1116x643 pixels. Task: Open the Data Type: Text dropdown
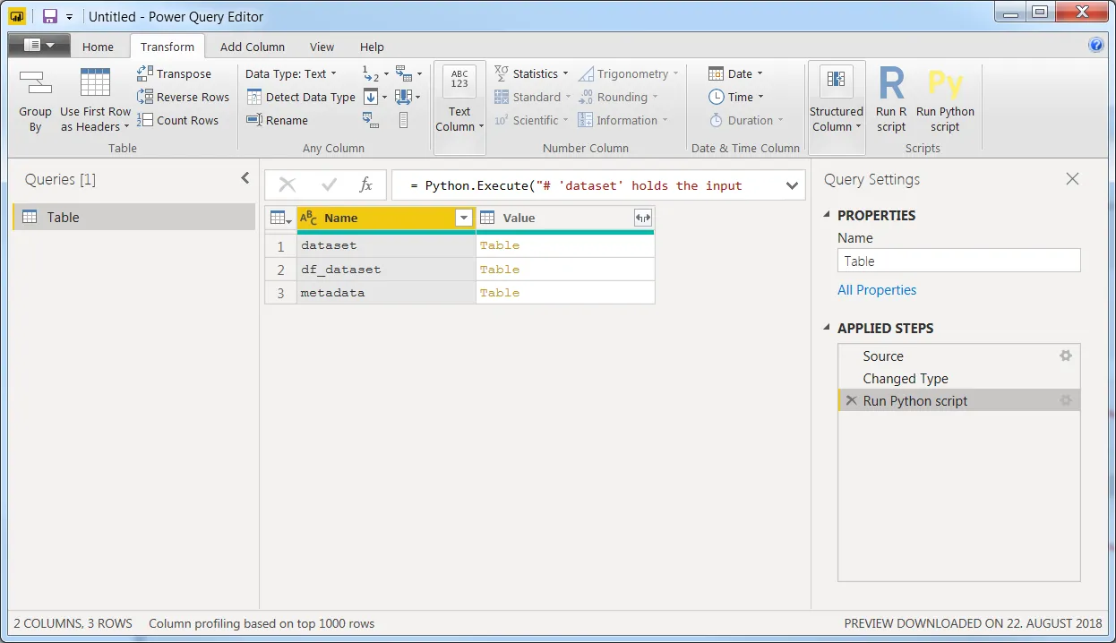pos(291,73)
